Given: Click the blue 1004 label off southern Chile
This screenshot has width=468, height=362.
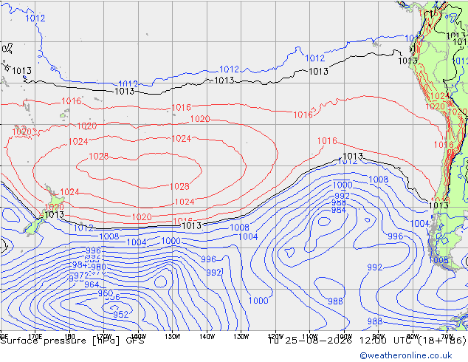Looking at the screenshot, I should click(x=419, y=223).
